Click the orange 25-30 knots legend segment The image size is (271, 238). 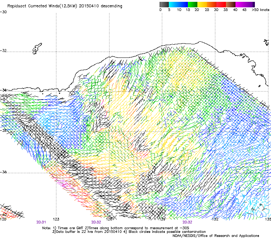click(x=212, y=4)
